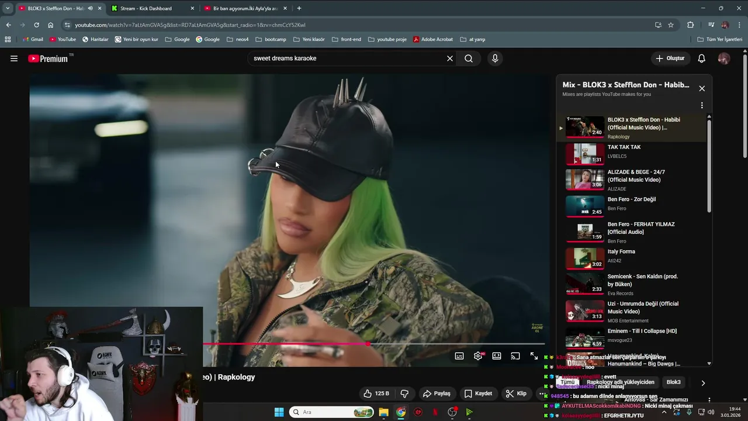This screenshot has width=748, height=421.
Task: Open Gmail bookmark
Action: tap(33, 39)
